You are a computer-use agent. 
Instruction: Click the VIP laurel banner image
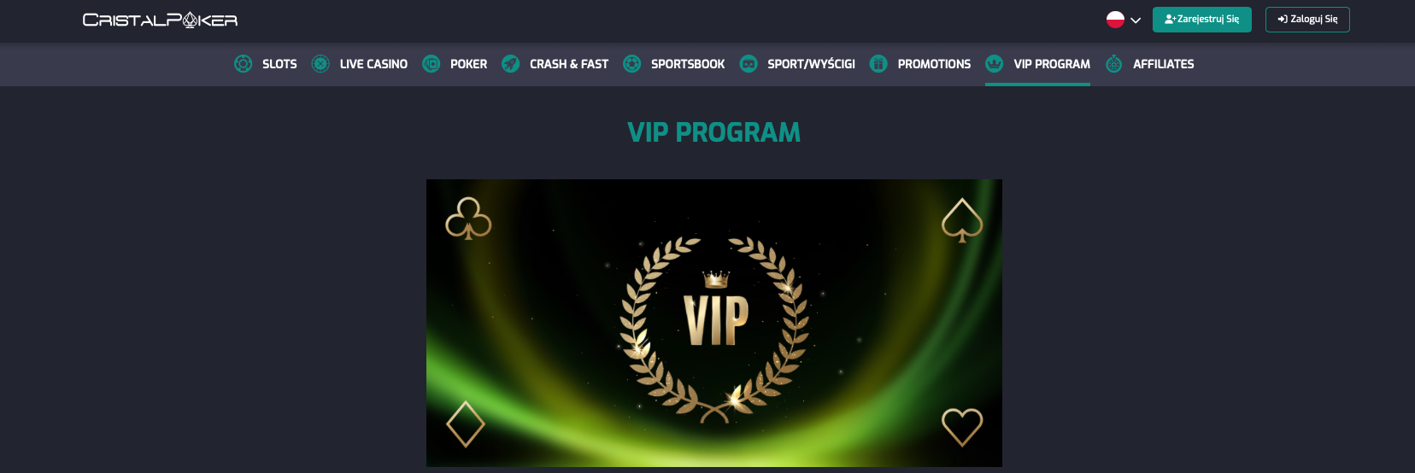[x=714, y=323]
